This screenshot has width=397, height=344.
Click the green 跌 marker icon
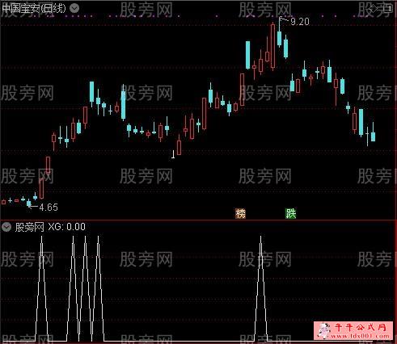click(x=291, y=214)
